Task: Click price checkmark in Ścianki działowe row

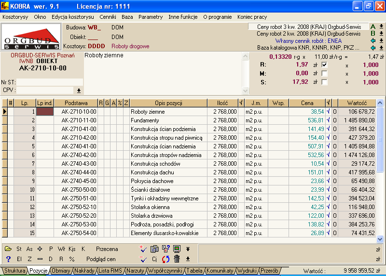Action: coord(328,189)
